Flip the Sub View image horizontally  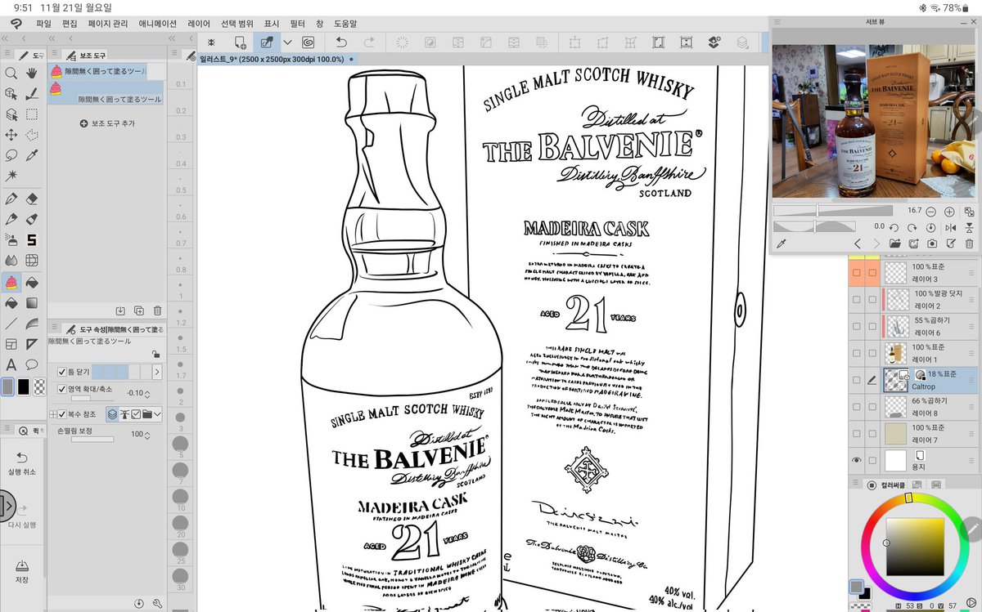coord(951,227)
